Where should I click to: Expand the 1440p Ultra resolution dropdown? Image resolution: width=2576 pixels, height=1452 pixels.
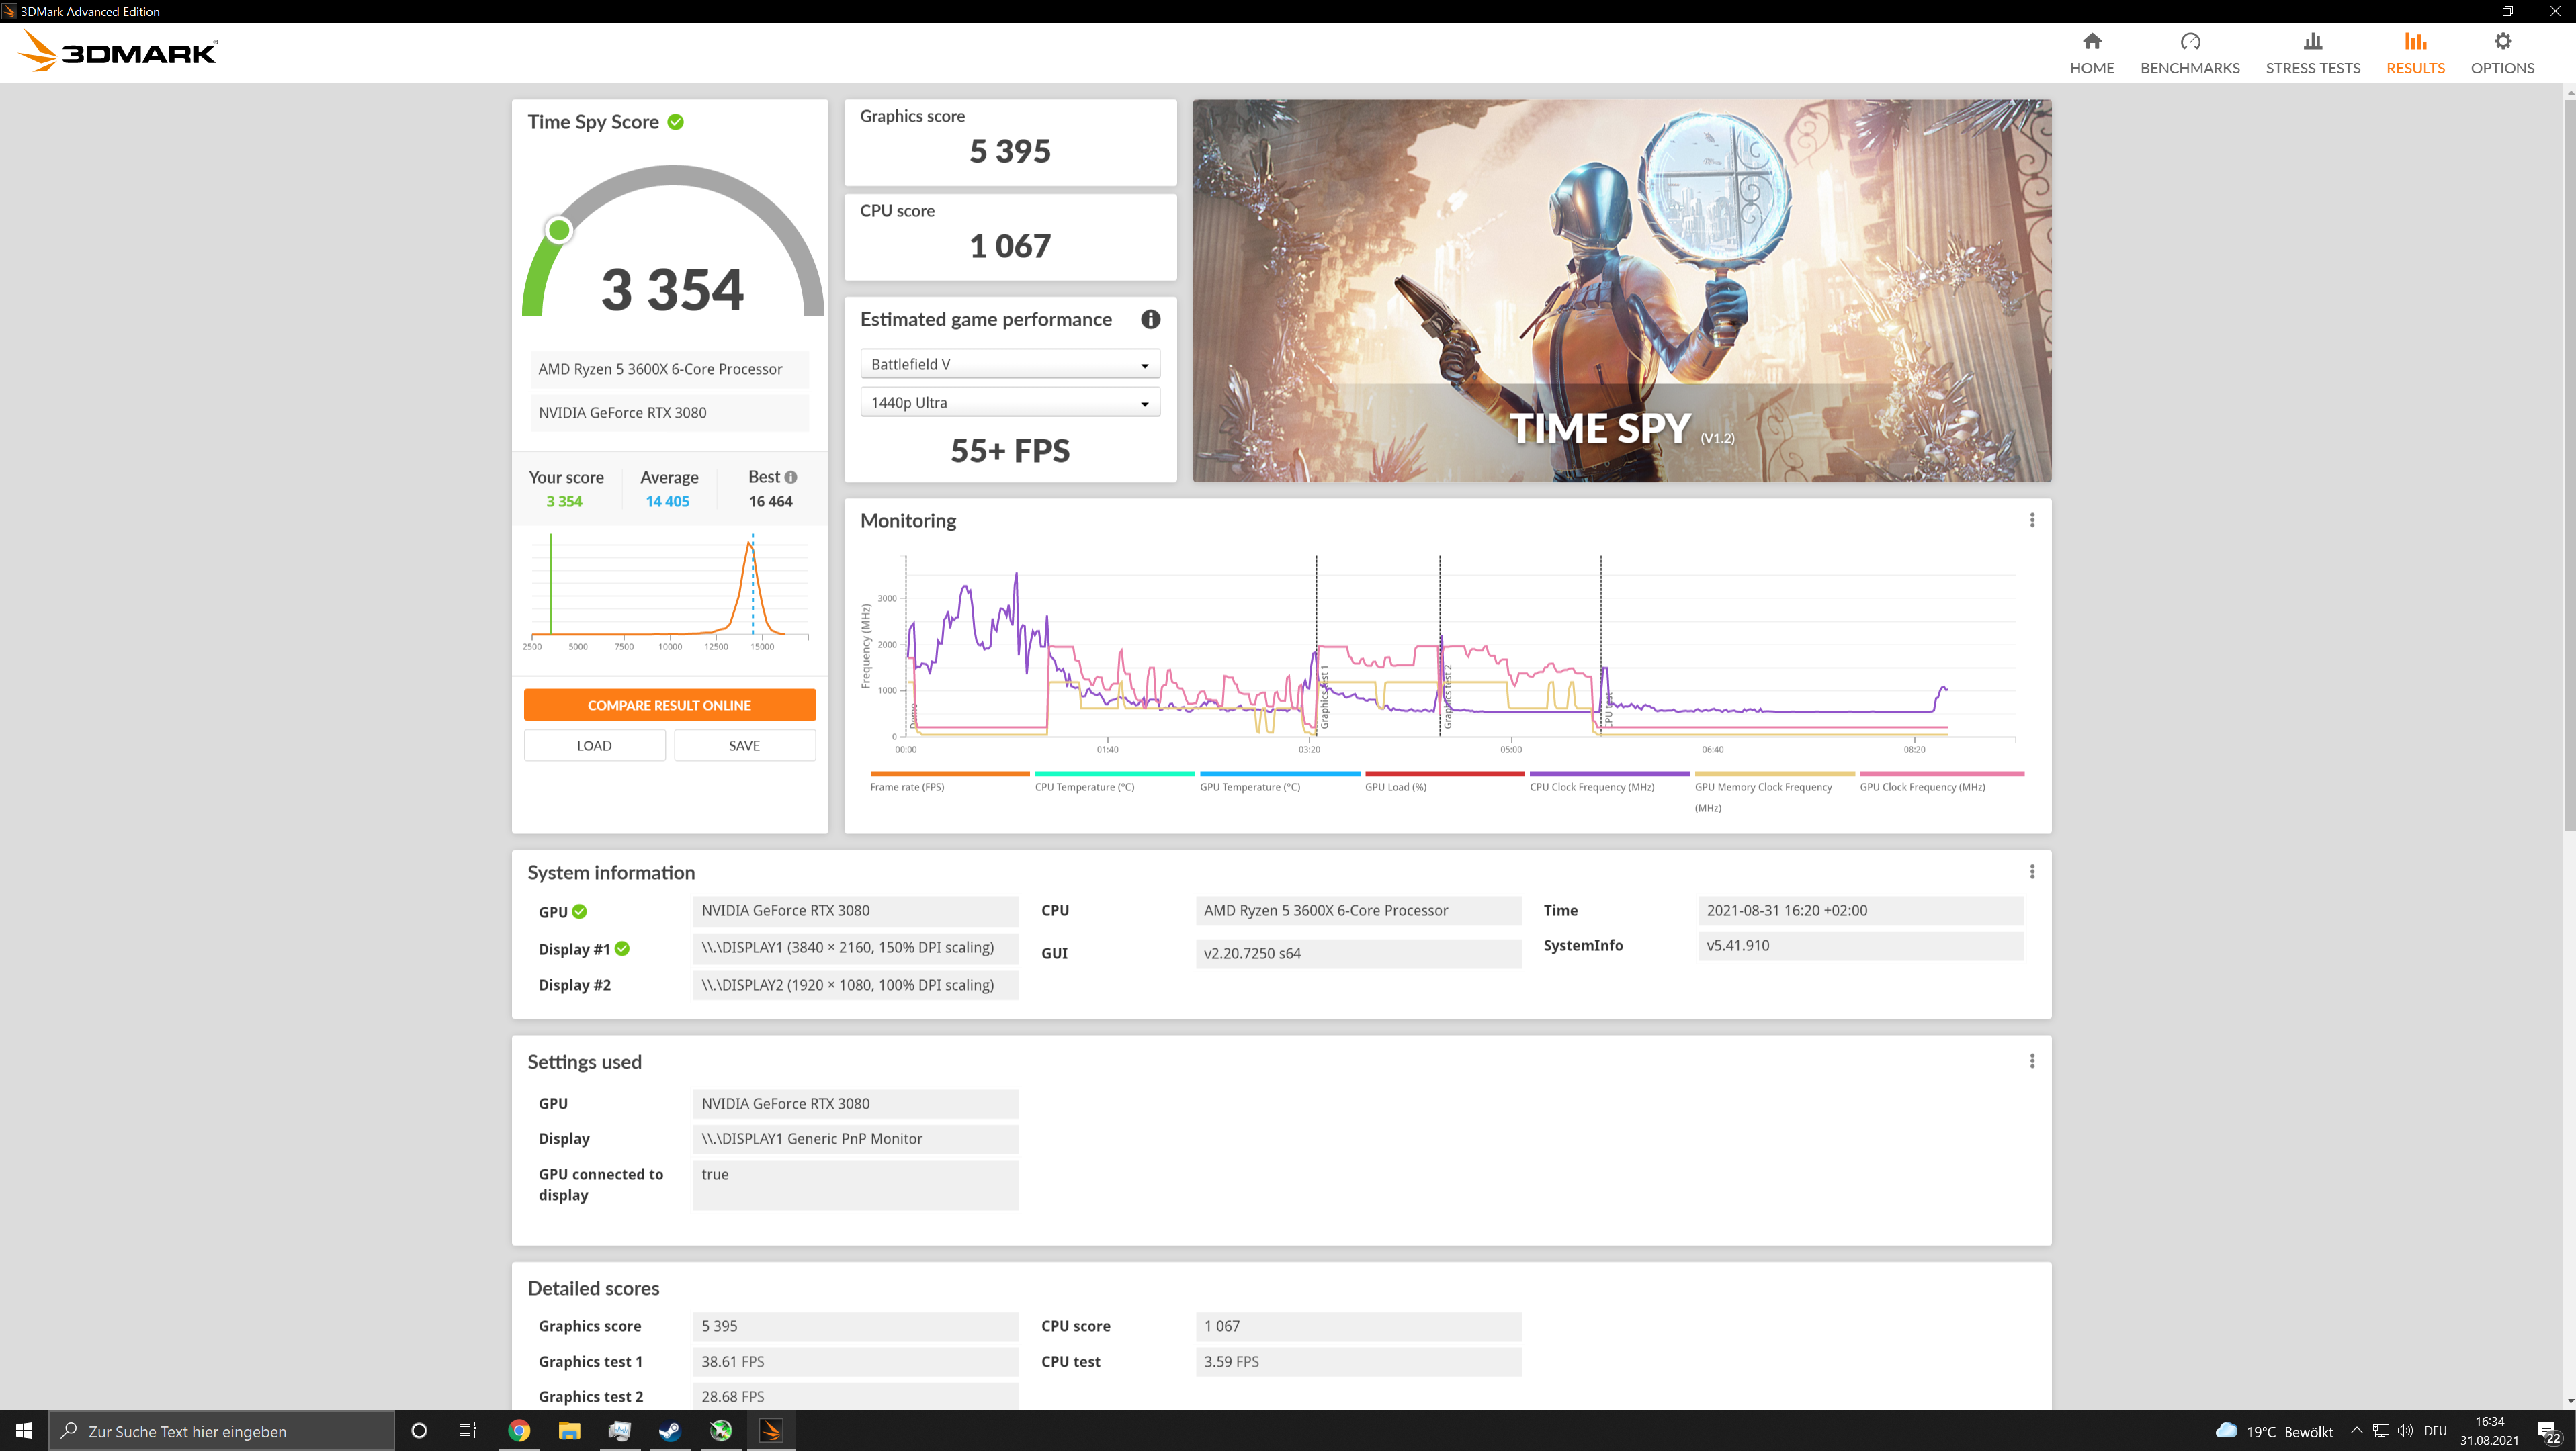click(1009, 403)
